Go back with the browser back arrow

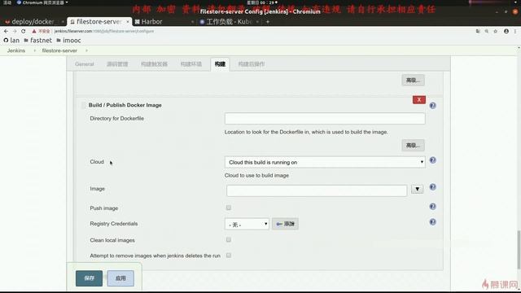(6, 31)
